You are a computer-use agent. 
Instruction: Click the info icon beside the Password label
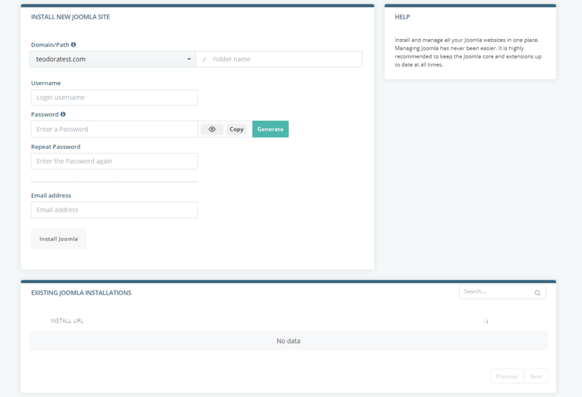pos(63,114)
